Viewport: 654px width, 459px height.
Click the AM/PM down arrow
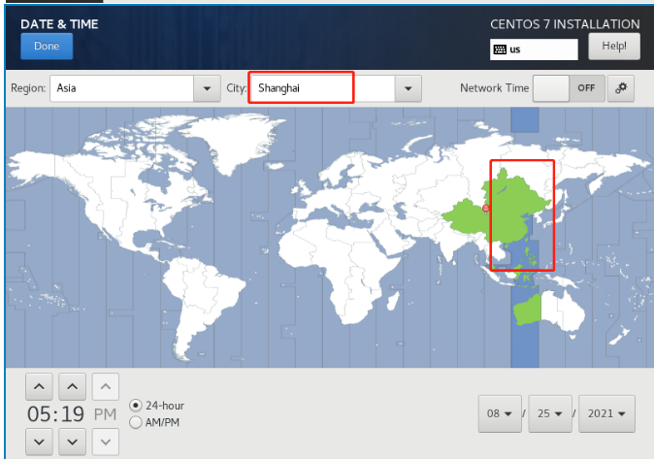coord(106,442)
